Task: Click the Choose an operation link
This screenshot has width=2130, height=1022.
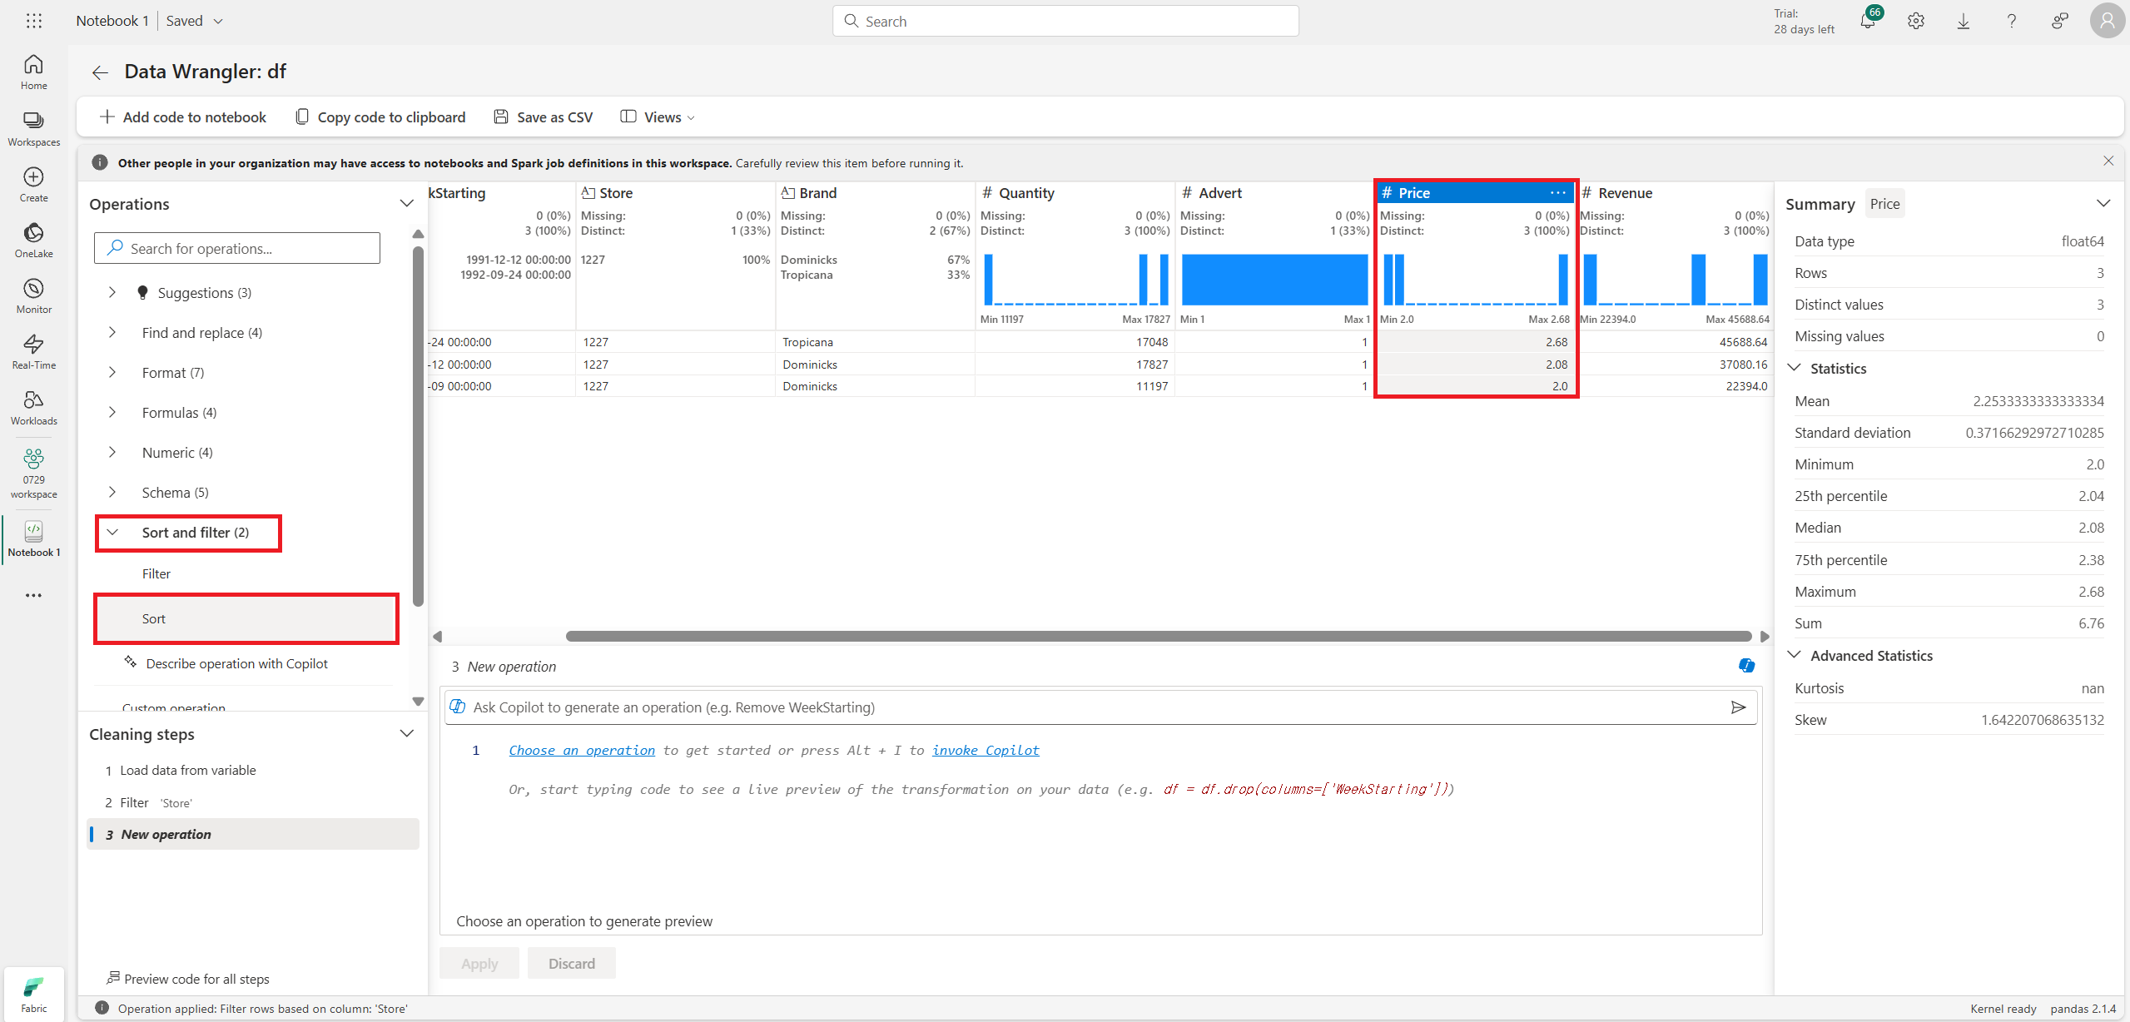Action: pyautogui.click(x=581, y=751)
